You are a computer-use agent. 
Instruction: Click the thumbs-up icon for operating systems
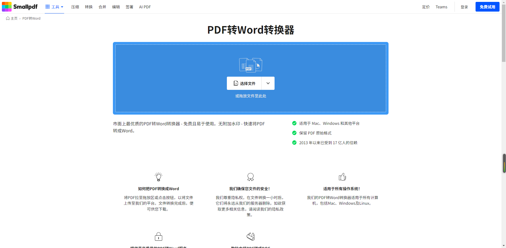(x=342, y=177)
